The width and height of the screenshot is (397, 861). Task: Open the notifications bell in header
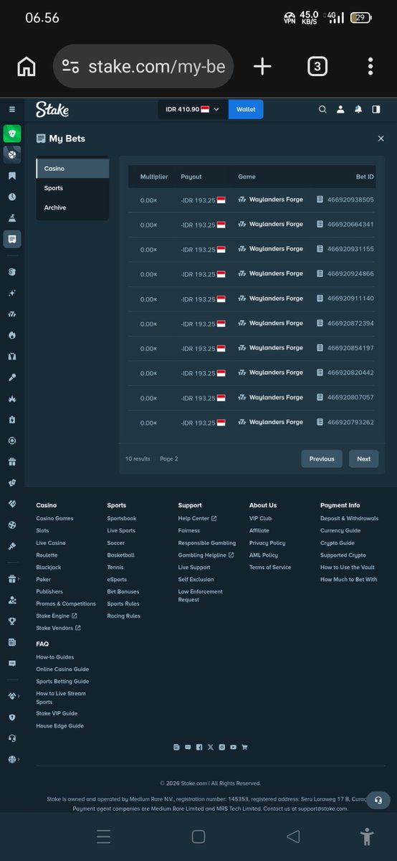pyautogui.click(x=358, y=109)
